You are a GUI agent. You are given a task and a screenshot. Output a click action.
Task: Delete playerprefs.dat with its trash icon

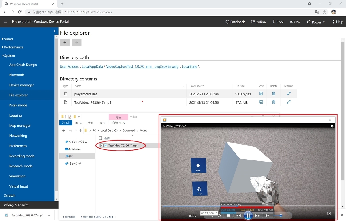(x=274, y=94)
